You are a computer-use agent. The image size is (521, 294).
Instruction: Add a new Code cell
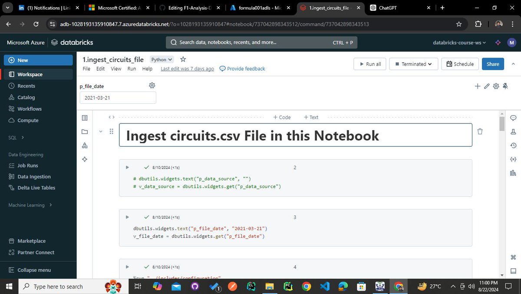click(x=282, y=117)
